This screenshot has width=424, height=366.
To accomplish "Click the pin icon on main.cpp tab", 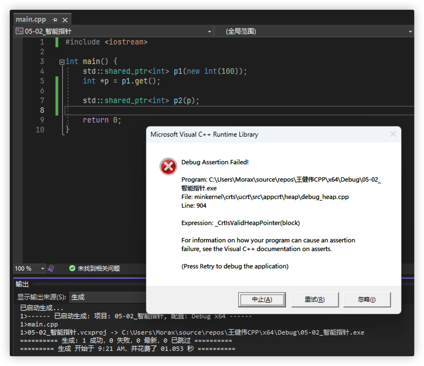I will pyautogui.click(x=55, y=20).
